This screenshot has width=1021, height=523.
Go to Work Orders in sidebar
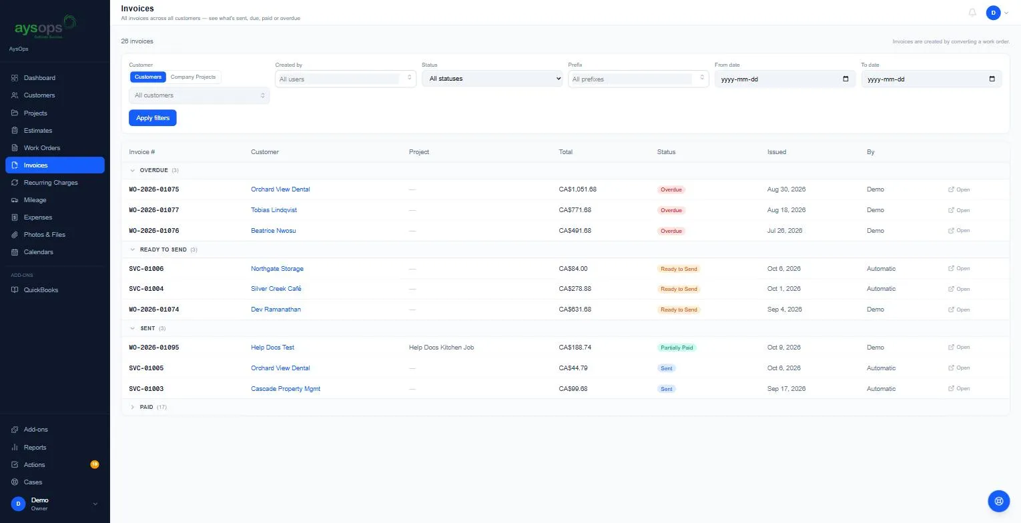[x=55, y=148]
